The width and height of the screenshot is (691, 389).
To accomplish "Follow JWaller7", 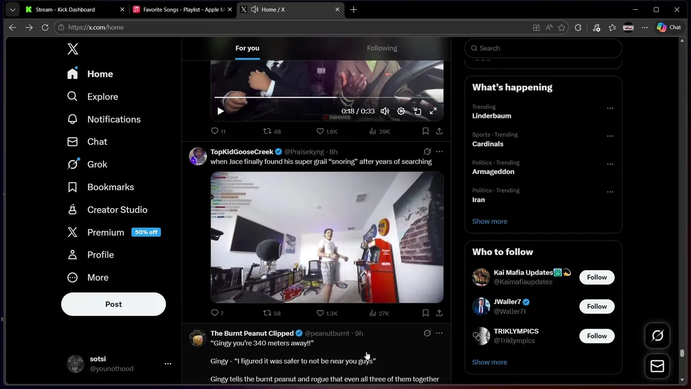I will (597, 306).
